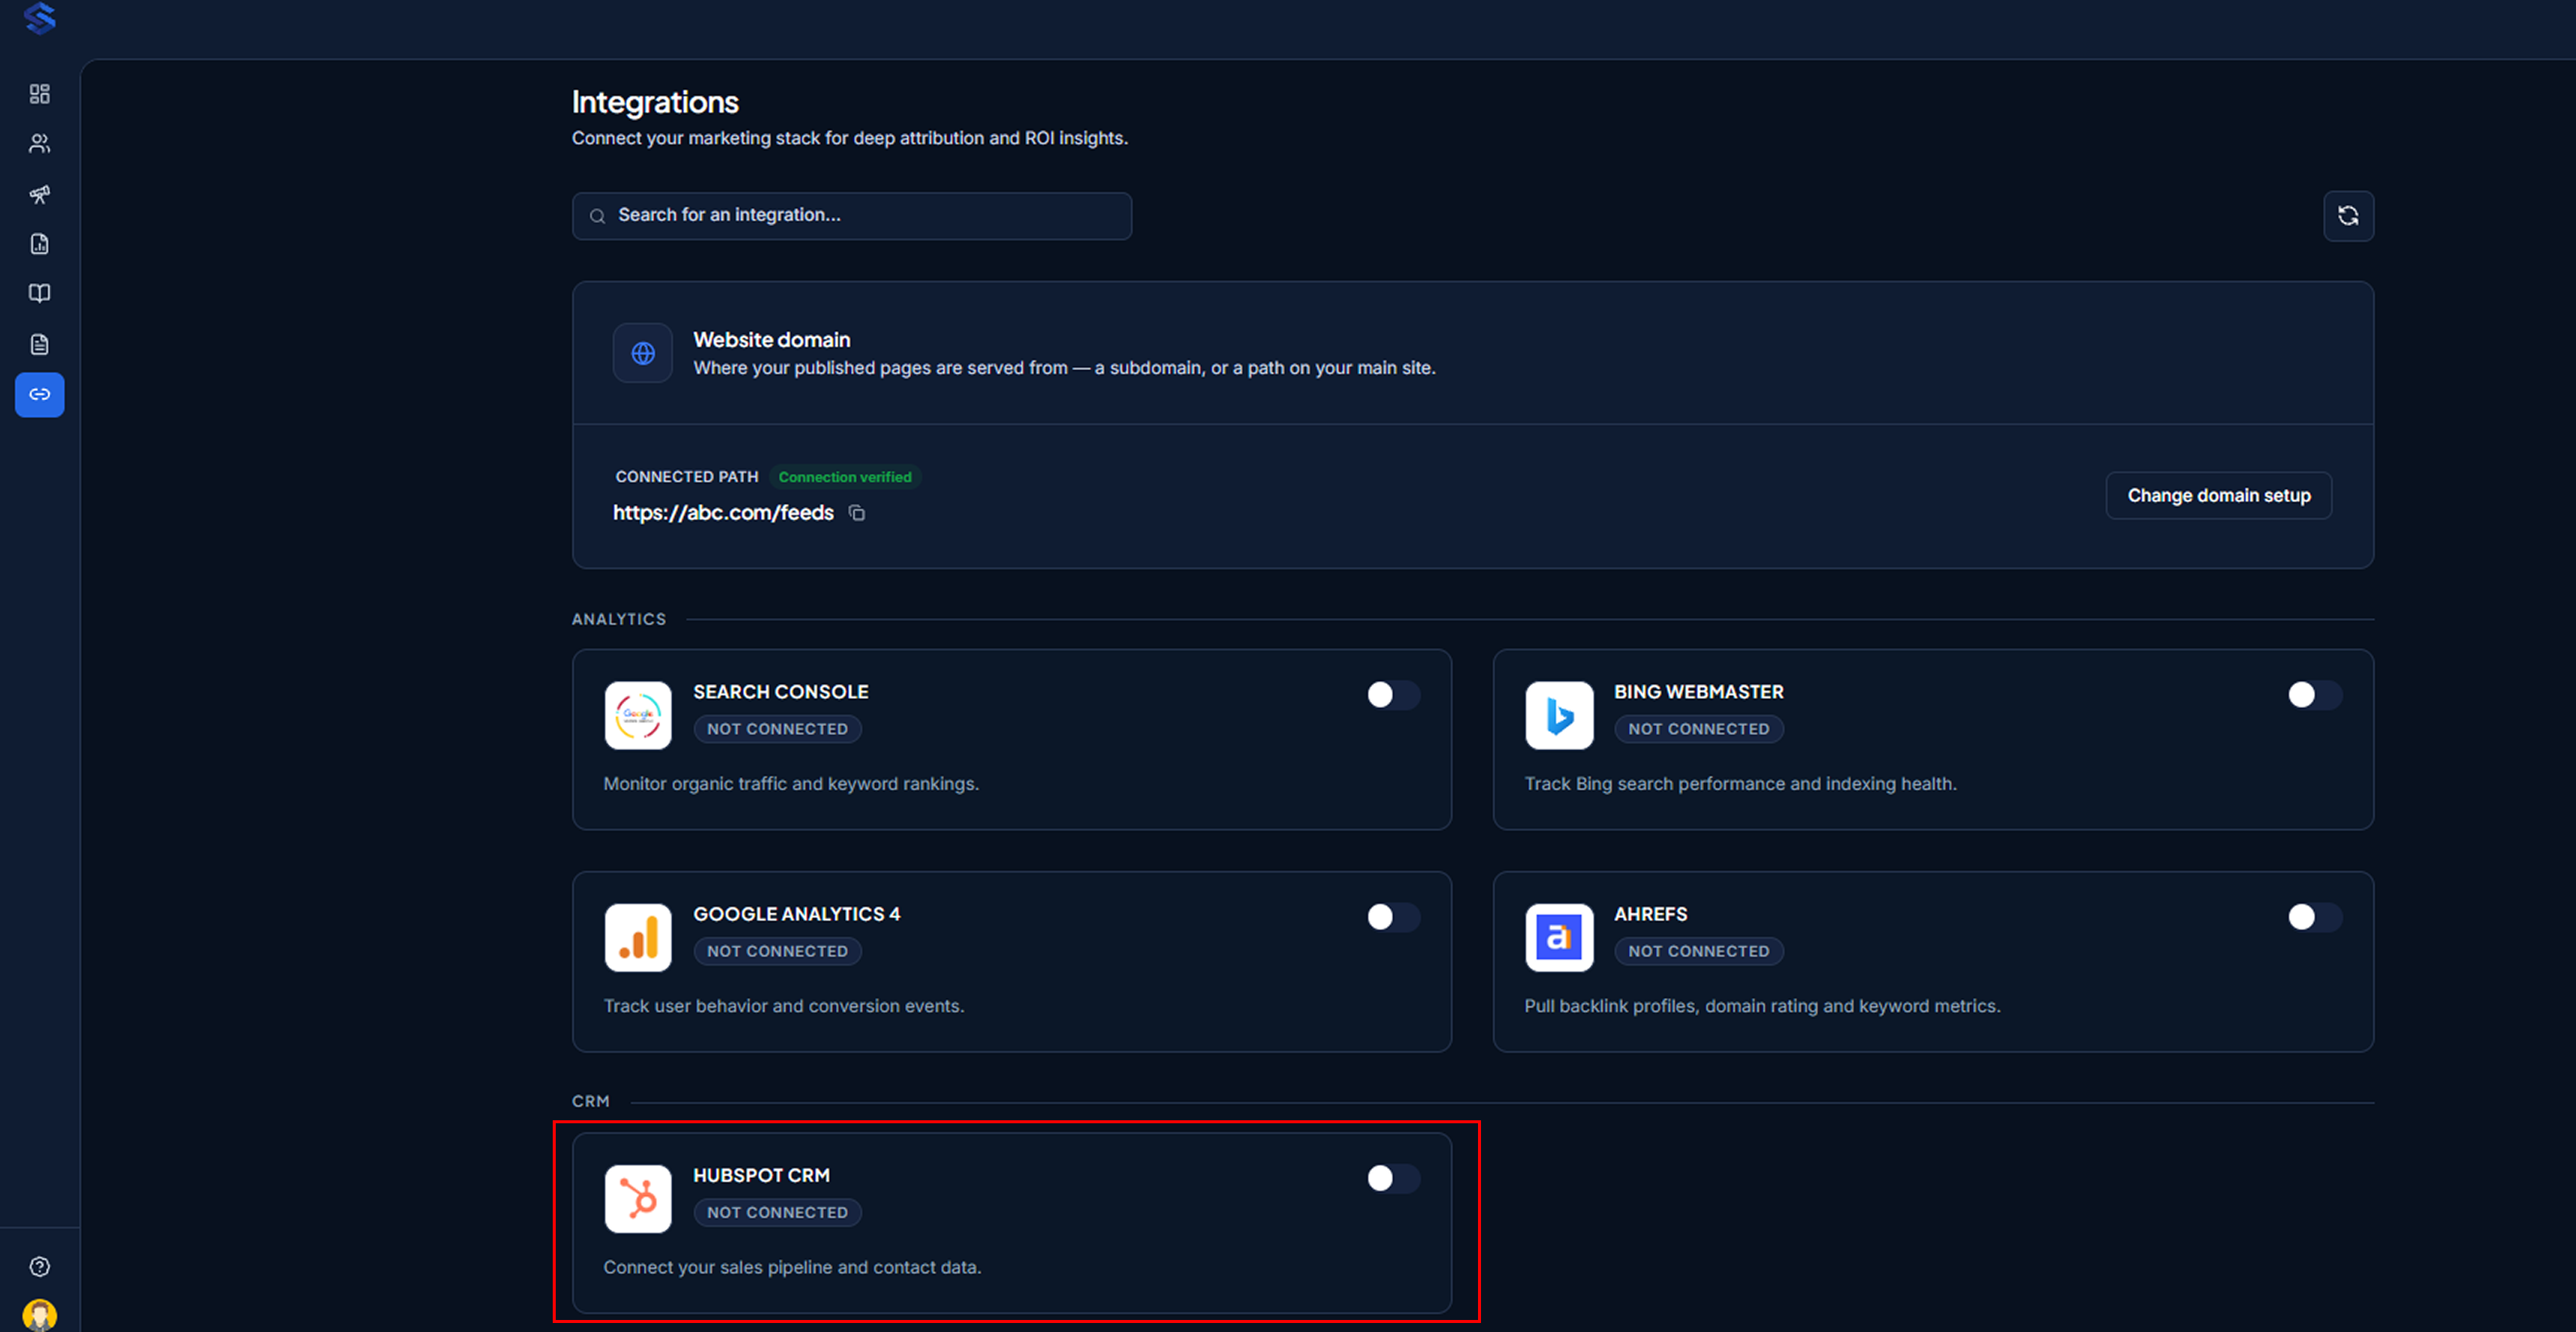This screenshot has height=1332, width=2576.
Task: Focus the Search for an integration field
Action: point(851,216)
